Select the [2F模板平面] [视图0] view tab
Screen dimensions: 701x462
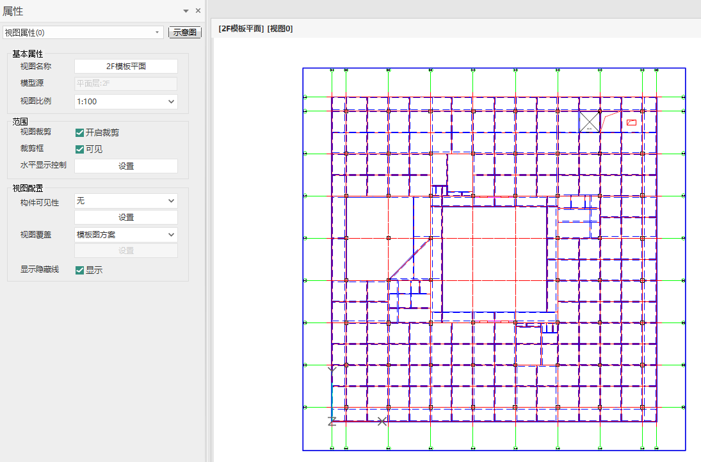pos(255,29)
